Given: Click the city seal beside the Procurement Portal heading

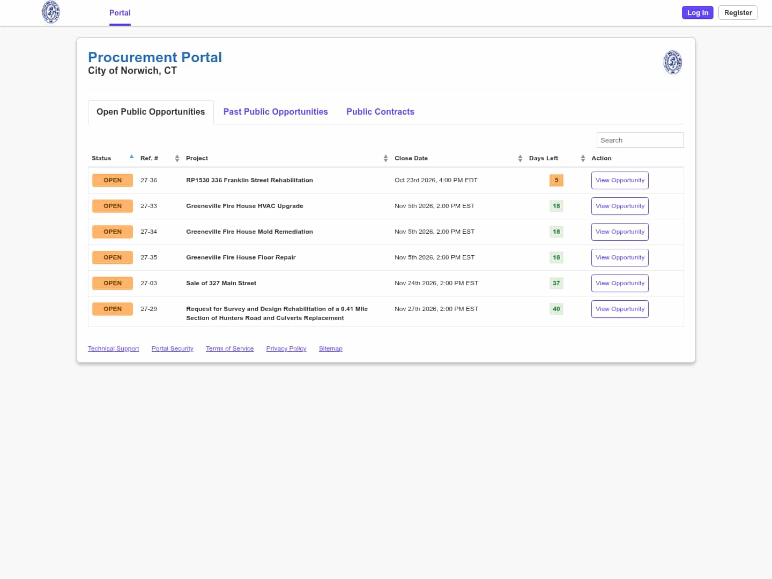Looking at the screenshot, I should click(673, 62).
